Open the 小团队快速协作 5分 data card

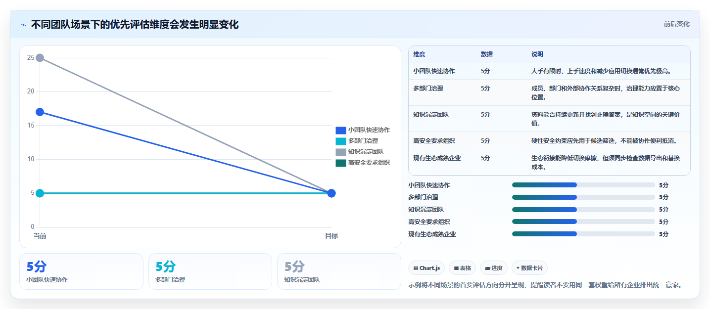tap(81, 271)
